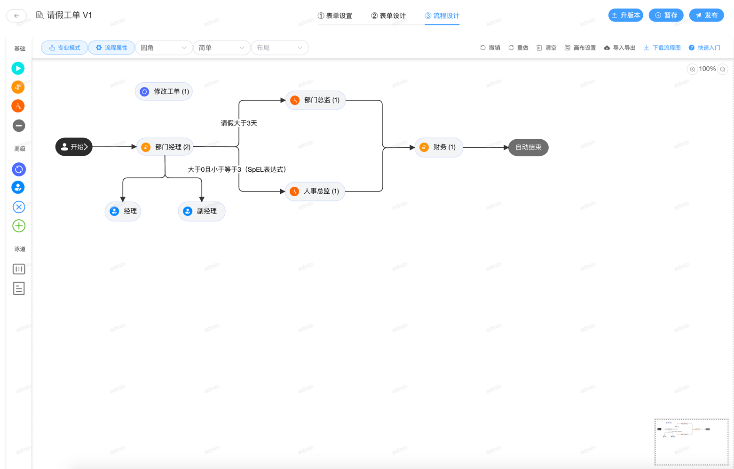Open the 布局 layout dropdown
The height and width of the screenshot is (469, 734).
pos(279,48)
